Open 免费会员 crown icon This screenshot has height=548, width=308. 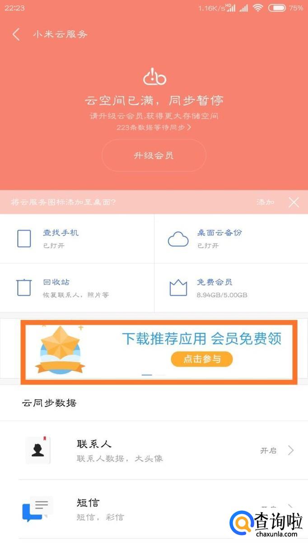[x=178, y=288]
